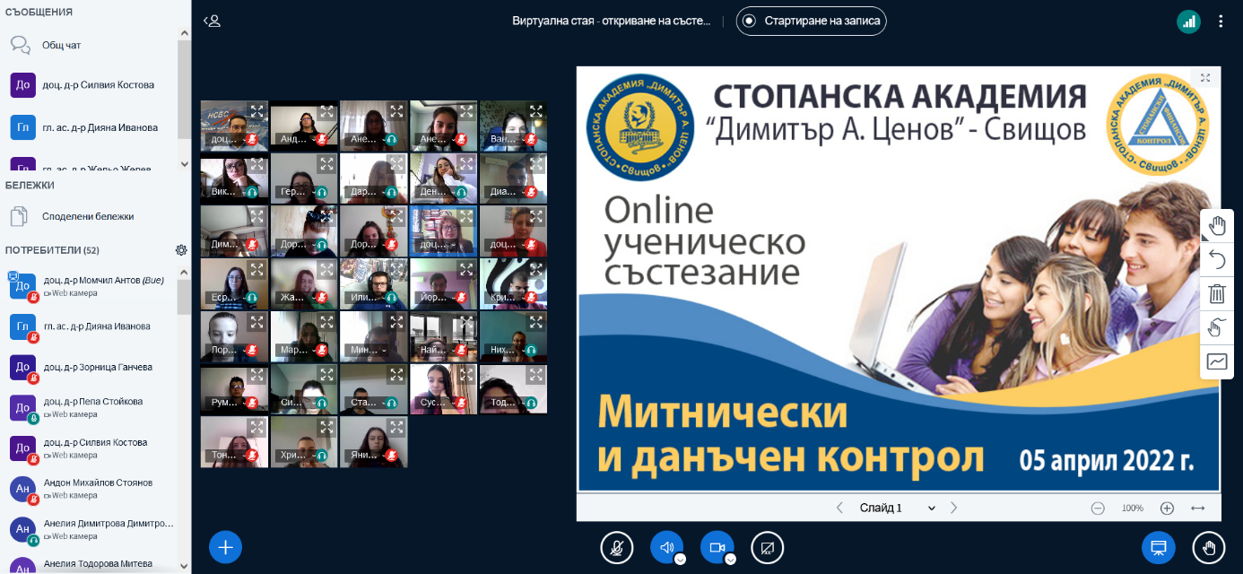Screen dimensions: 1243x574
Task: Open the blue plus actions menu
Action: click(225, 546)
